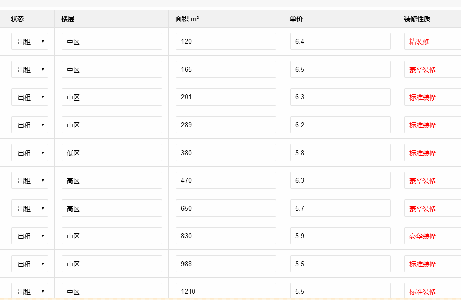Open status dropdown in the 380 area row
Viewport: 461px width, 300px height.
pyautogui.click(x=30, y=153)
